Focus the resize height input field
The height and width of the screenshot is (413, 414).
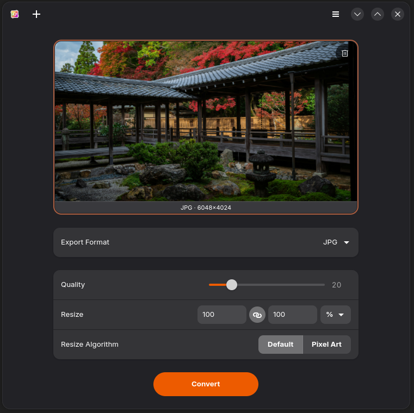click(x=292, y=315)
